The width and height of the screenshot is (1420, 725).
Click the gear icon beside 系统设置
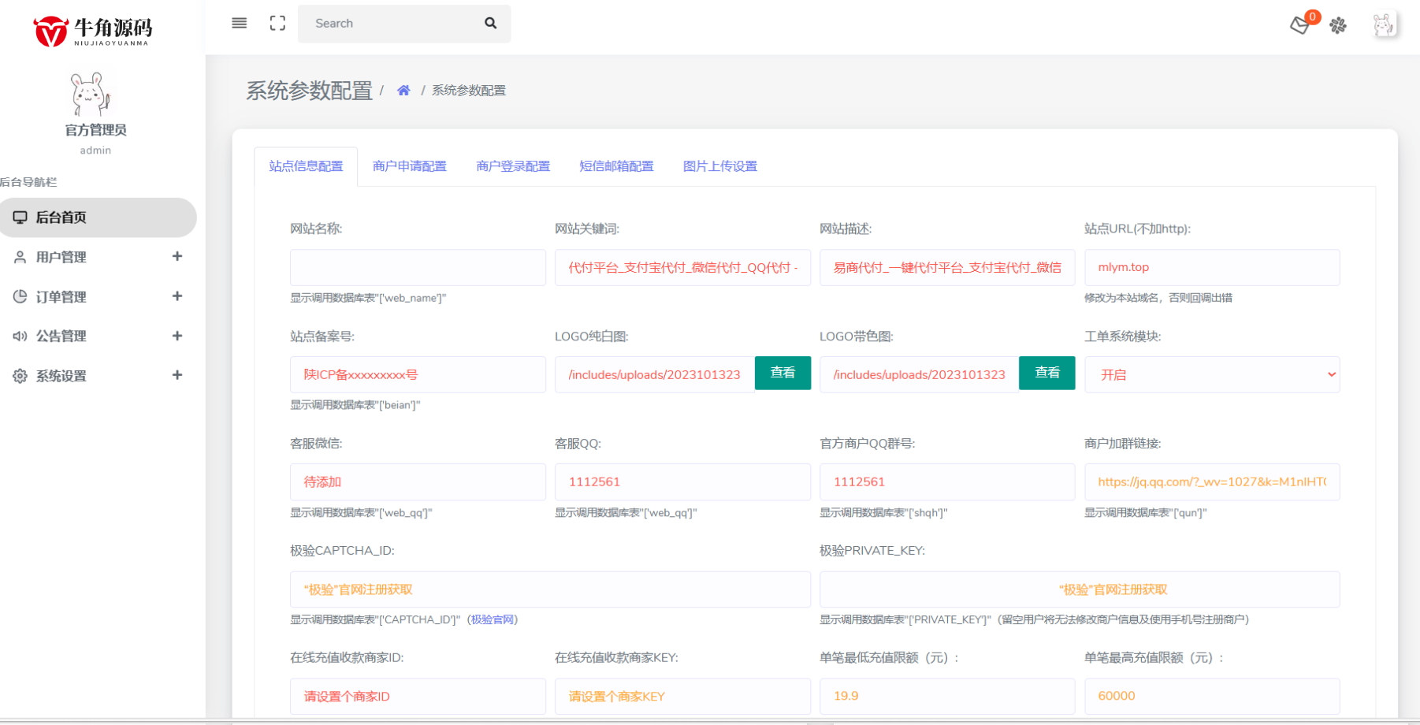click(20, 376)
